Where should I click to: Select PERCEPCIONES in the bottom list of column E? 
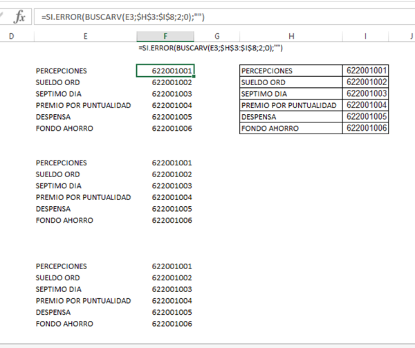[x=62, y=266]
